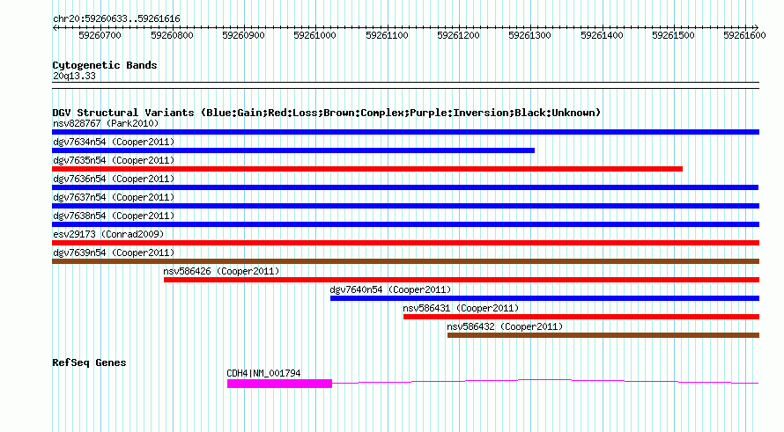Viewport: 784px width, 432px height.
Task: Select the blue dgv7634n54 variant bar
Action: pos(293,150)
